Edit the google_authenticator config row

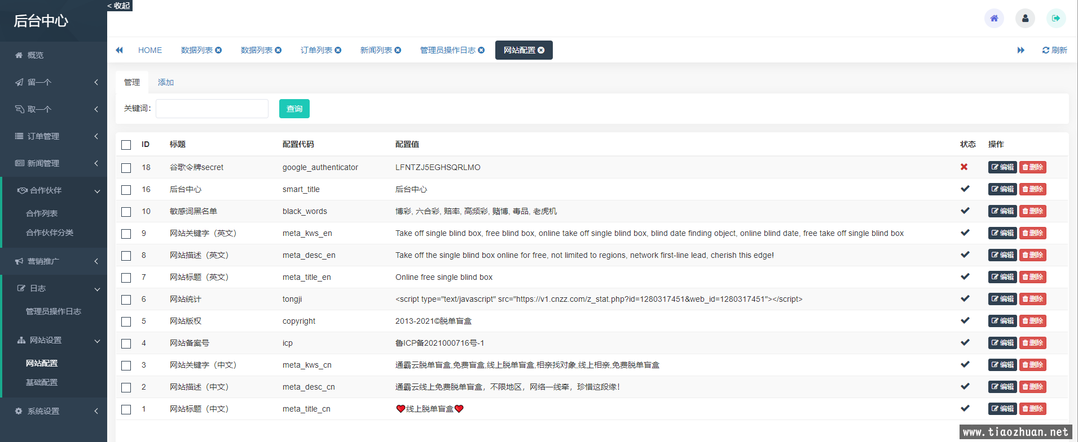coord(1002,167)
